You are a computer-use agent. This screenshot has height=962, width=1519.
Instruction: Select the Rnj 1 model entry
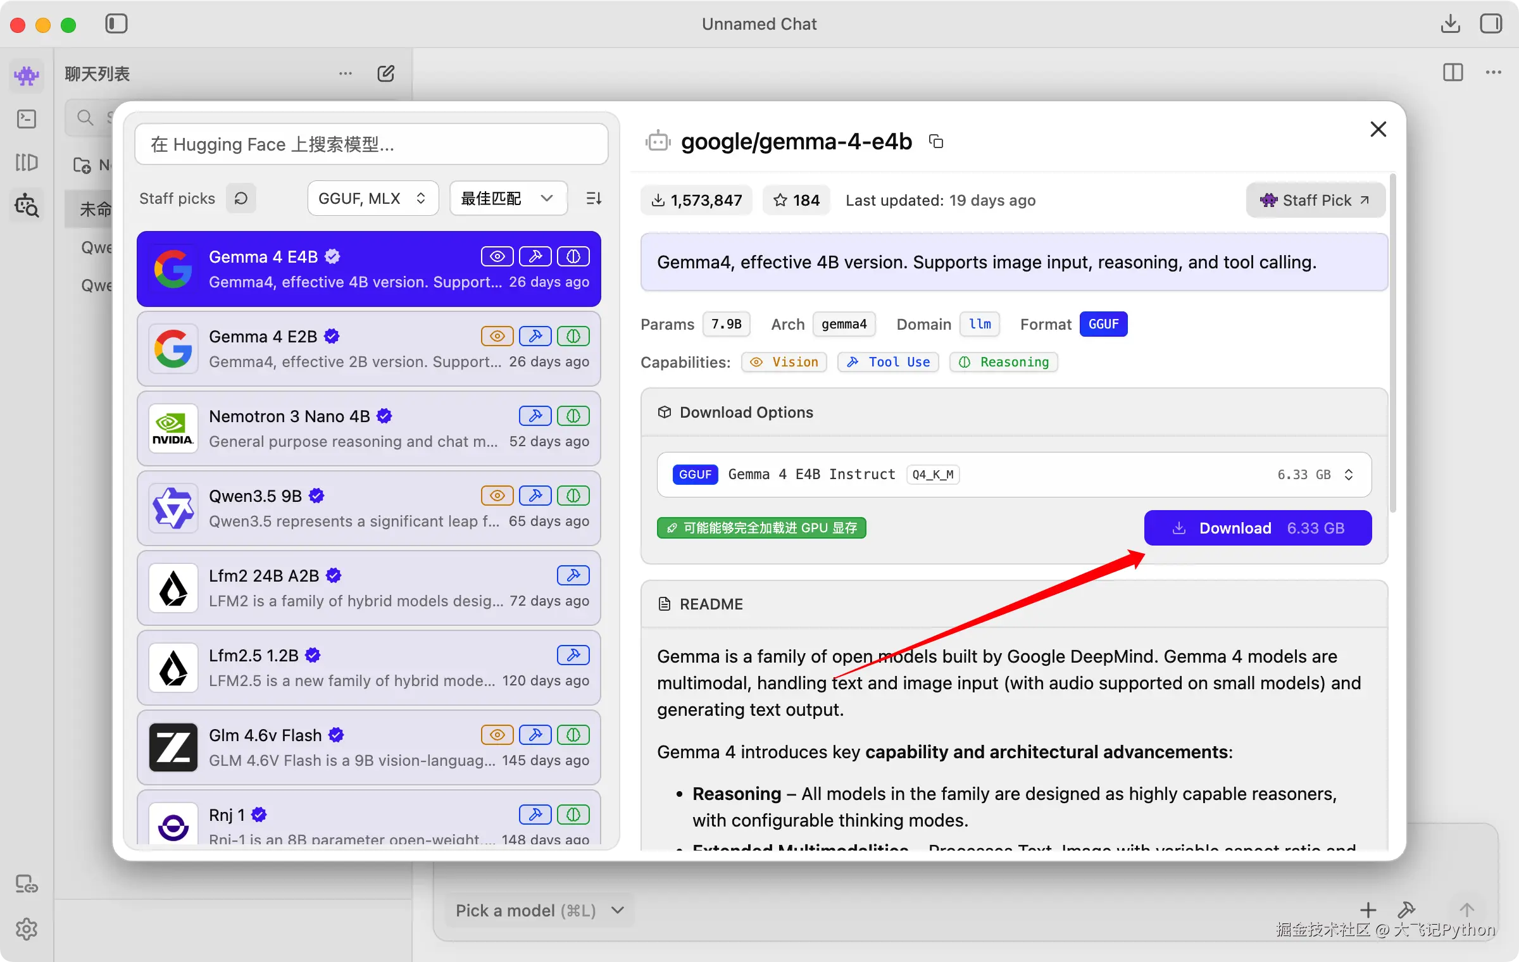tap(369, 818)
